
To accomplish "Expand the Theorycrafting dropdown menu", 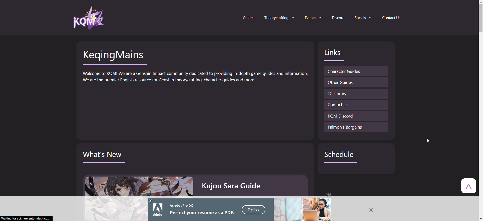I will click(279, 18).
